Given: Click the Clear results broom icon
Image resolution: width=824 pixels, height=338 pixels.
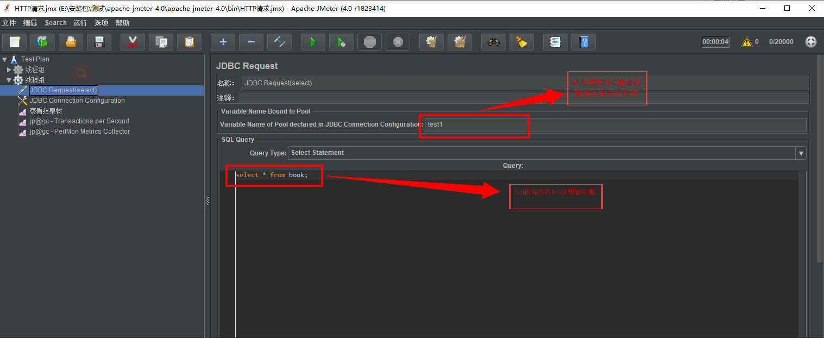Looking at the screenshot, I should (x=431, y=42).
